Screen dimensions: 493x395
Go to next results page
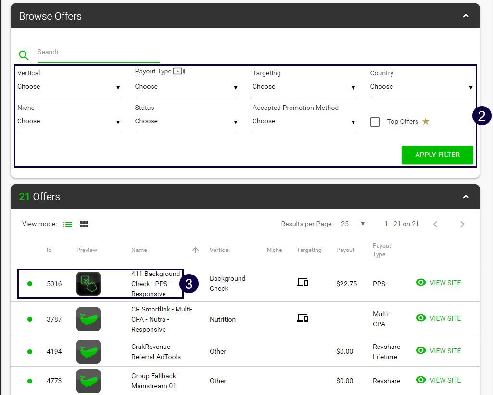pyautogui.click(x=462, y=224)
